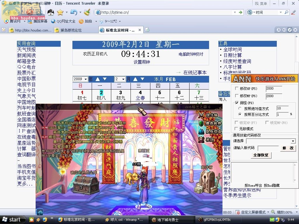Click decrease month down triangle in calendar

(x=142, y=79)
